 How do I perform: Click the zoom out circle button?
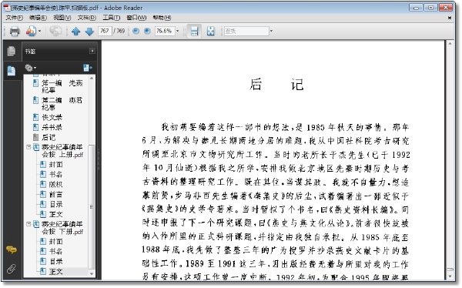pos(136,31)
